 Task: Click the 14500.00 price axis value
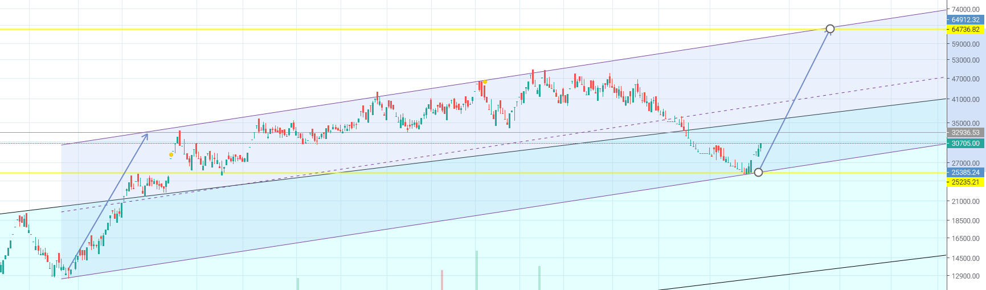(965, 259)
